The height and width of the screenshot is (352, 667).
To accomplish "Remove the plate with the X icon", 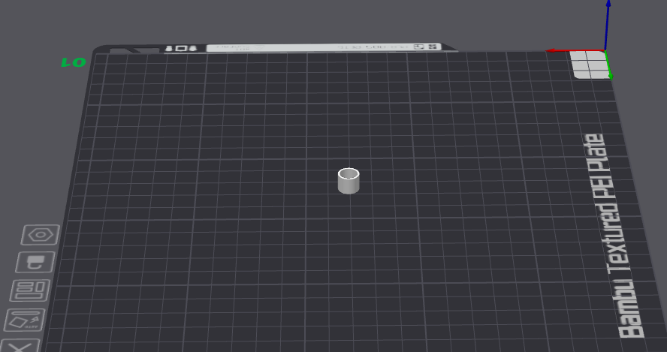I will click(19, 346).
